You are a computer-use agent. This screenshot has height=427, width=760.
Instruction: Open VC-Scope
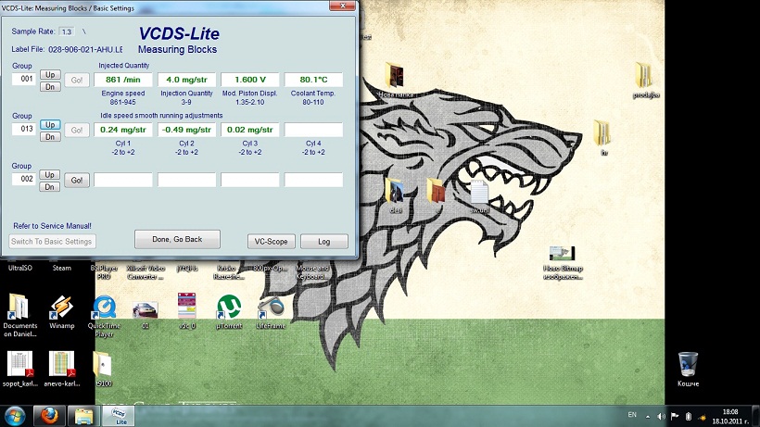tap(271, 242)
